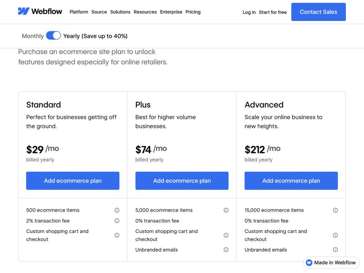Open info icon for 15,000 ecommerce items
The image size is (364, 273).
(335, 210)
